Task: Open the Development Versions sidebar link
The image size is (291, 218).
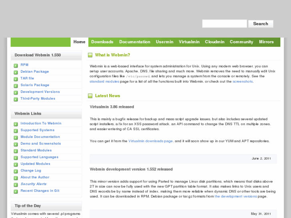Action: [x=40, y=92]
